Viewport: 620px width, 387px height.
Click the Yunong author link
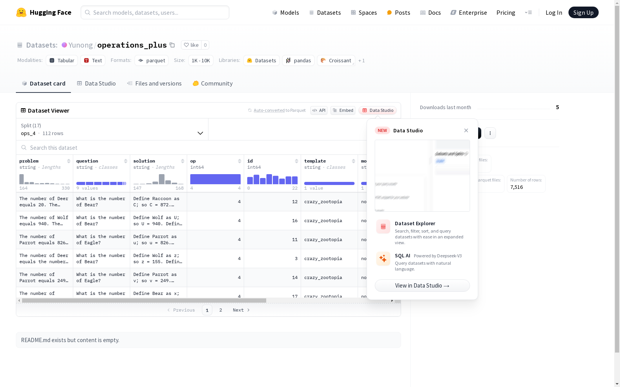coord(81,45)
